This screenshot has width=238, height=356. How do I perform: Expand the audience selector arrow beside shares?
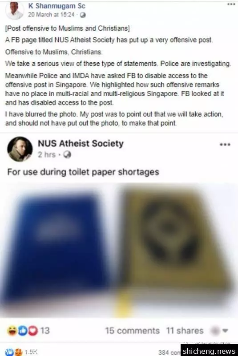[225, 331]
